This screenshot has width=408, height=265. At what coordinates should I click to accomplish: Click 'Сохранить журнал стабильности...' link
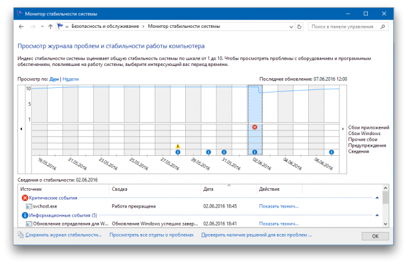point(63,235)
